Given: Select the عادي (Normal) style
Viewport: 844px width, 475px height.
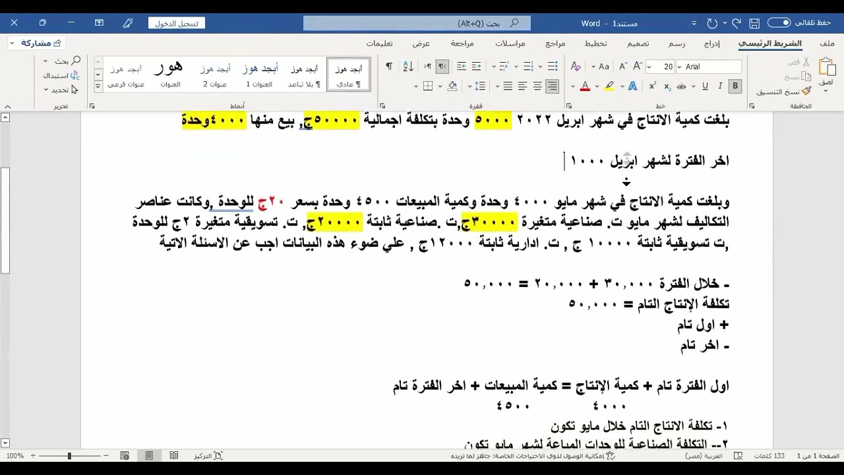Looking at the screenshot, I should (349, 75).
